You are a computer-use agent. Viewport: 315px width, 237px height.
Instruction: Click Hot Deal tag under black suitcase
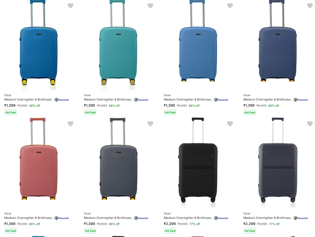170,231
